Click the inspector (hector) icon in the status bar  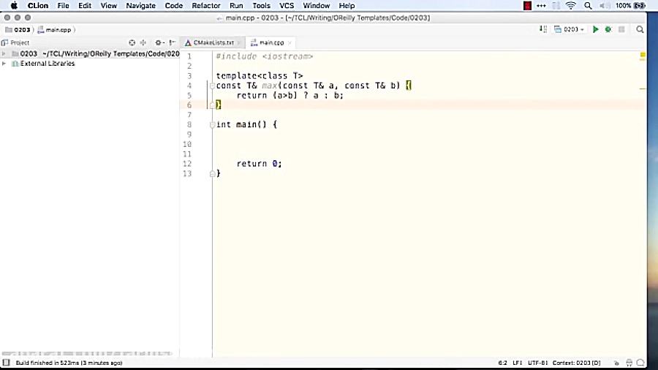click(629, 363)
